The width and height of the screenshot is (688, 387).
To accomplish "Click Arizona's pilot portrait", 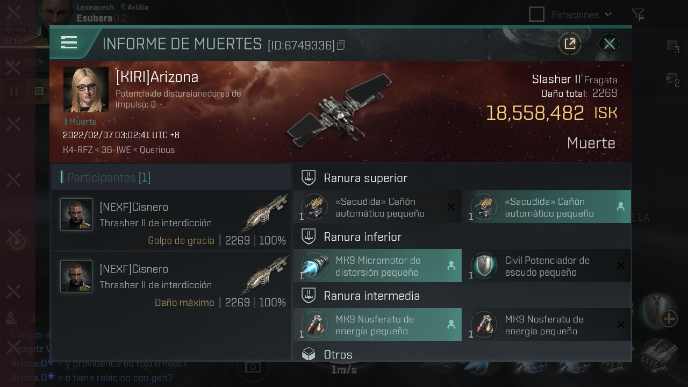I will 86,90.
